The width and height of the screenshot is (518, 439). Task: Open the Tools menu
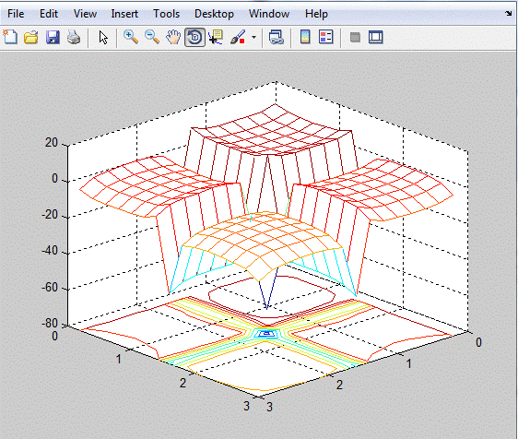coord(166,14)
